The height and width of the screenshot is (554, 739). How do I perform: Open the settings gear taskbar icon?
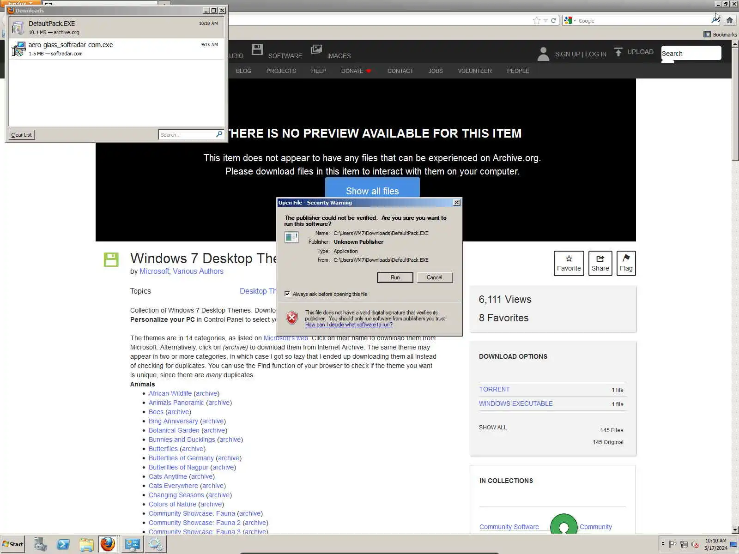coord(155,544)
